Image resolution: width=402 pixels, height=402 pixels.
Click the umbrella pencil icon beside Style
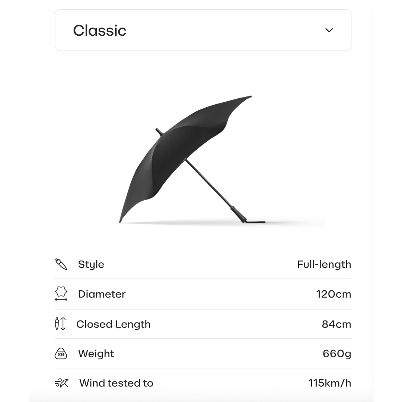point(61,264)
